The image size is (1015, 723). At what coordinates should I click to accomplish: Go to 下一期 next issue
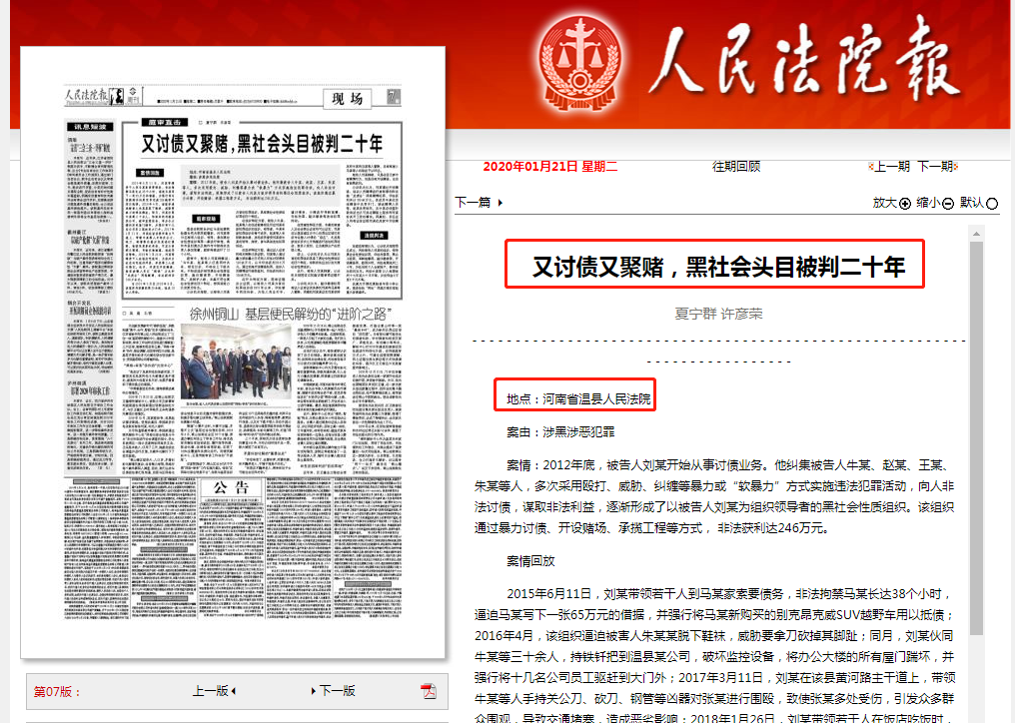(x=937, y=167)
